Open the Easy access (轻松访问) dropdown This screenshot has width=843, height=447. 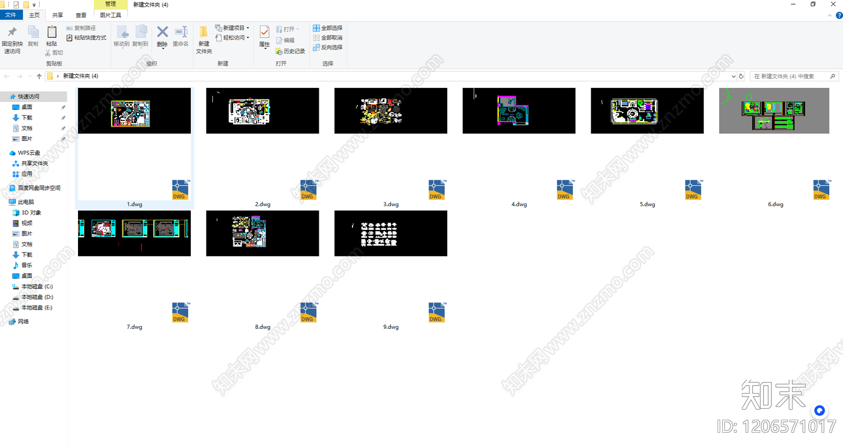tap(232, 38)
